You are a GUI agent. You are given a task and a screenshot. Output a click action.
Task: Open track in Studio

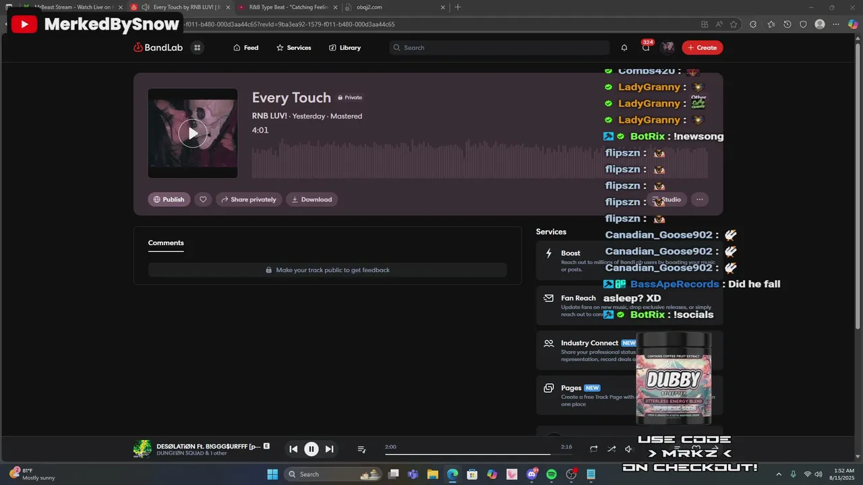click(x=667, y=199)
